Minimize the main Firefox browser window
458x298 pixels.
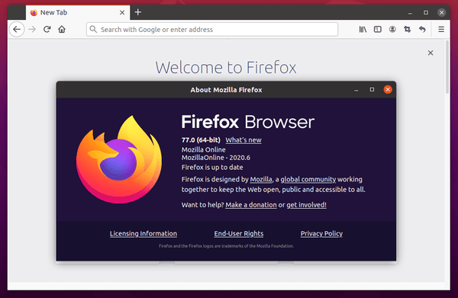click(x=410, y=13)
